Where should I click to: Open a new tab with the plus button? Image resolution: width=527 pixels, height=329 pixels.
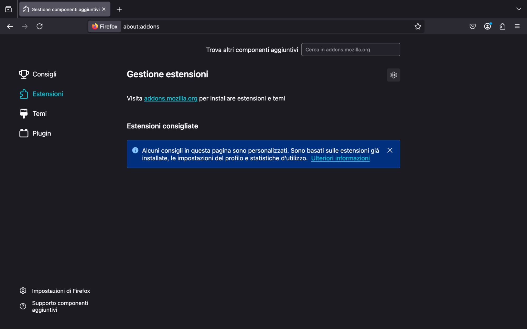tap(119, 9)
